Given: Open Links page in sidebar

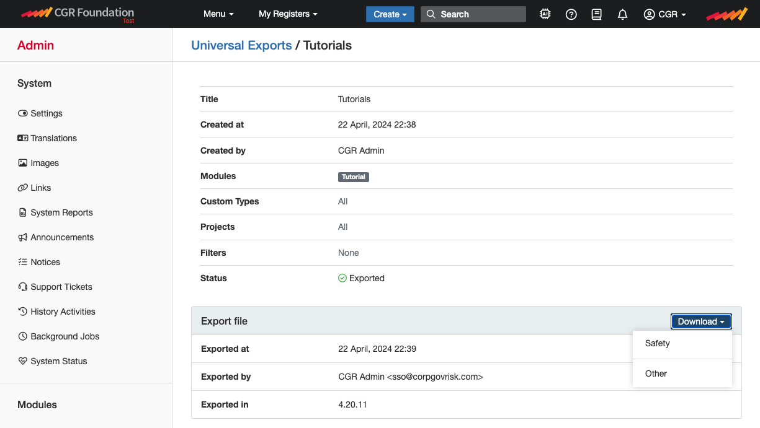Looking at the screenshot, I should pyautogui.click(x=41, y=188).
